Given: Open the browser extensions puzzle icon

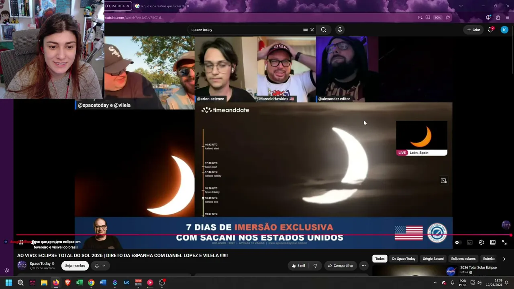Looking at the screenshot, I should 498,18.
